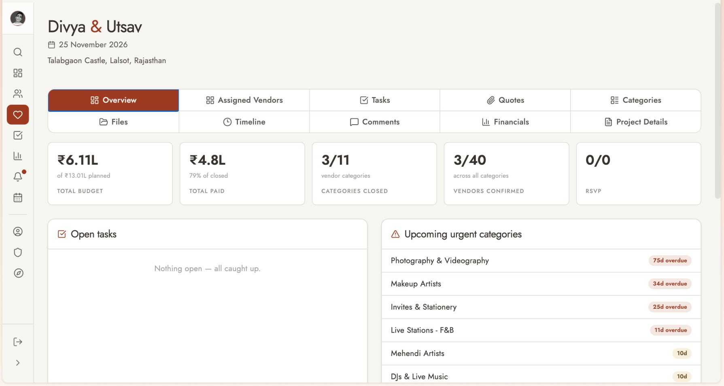
Task: Switch to the Assigned Vendors tab
Action: pos(244,100)
